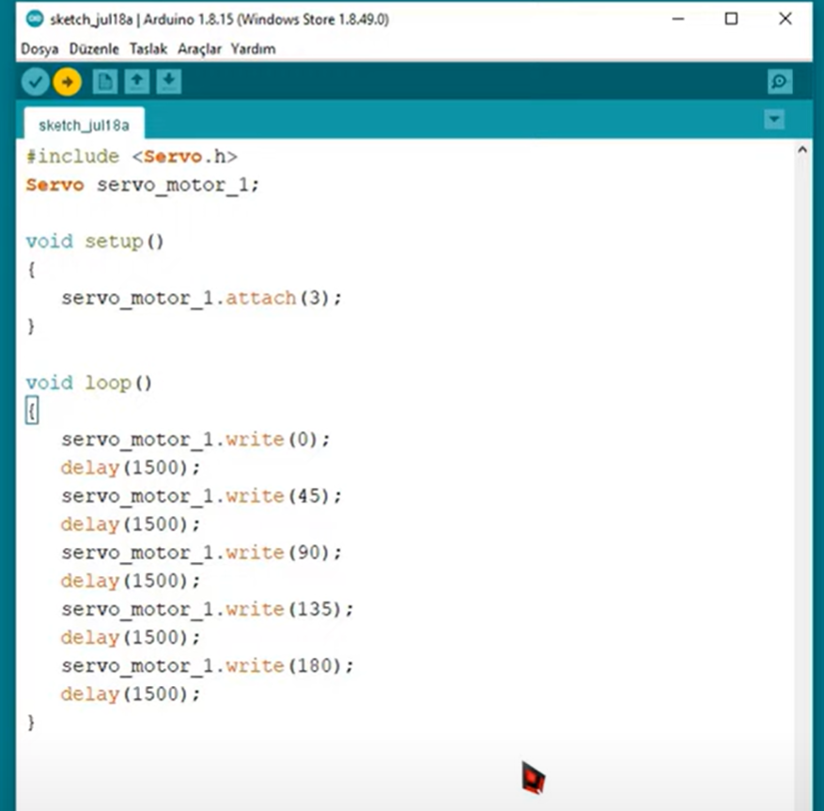The image size is (824, 811).
Task: Open the Dosya menu
Action: (39, 49)
